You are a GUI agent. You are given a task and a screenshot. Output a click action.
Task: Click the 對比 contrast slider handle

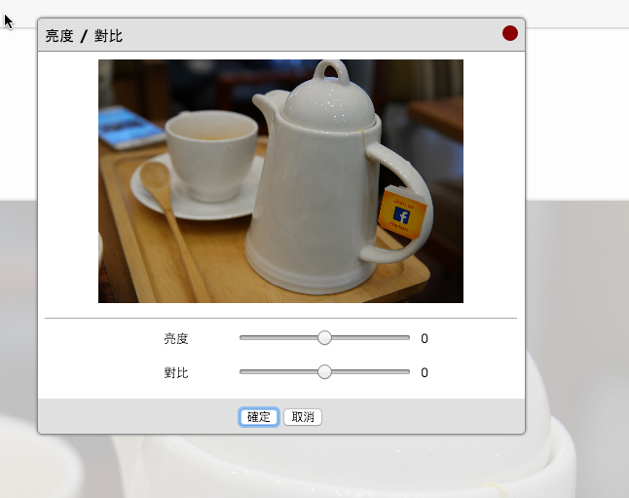(324, 372)
